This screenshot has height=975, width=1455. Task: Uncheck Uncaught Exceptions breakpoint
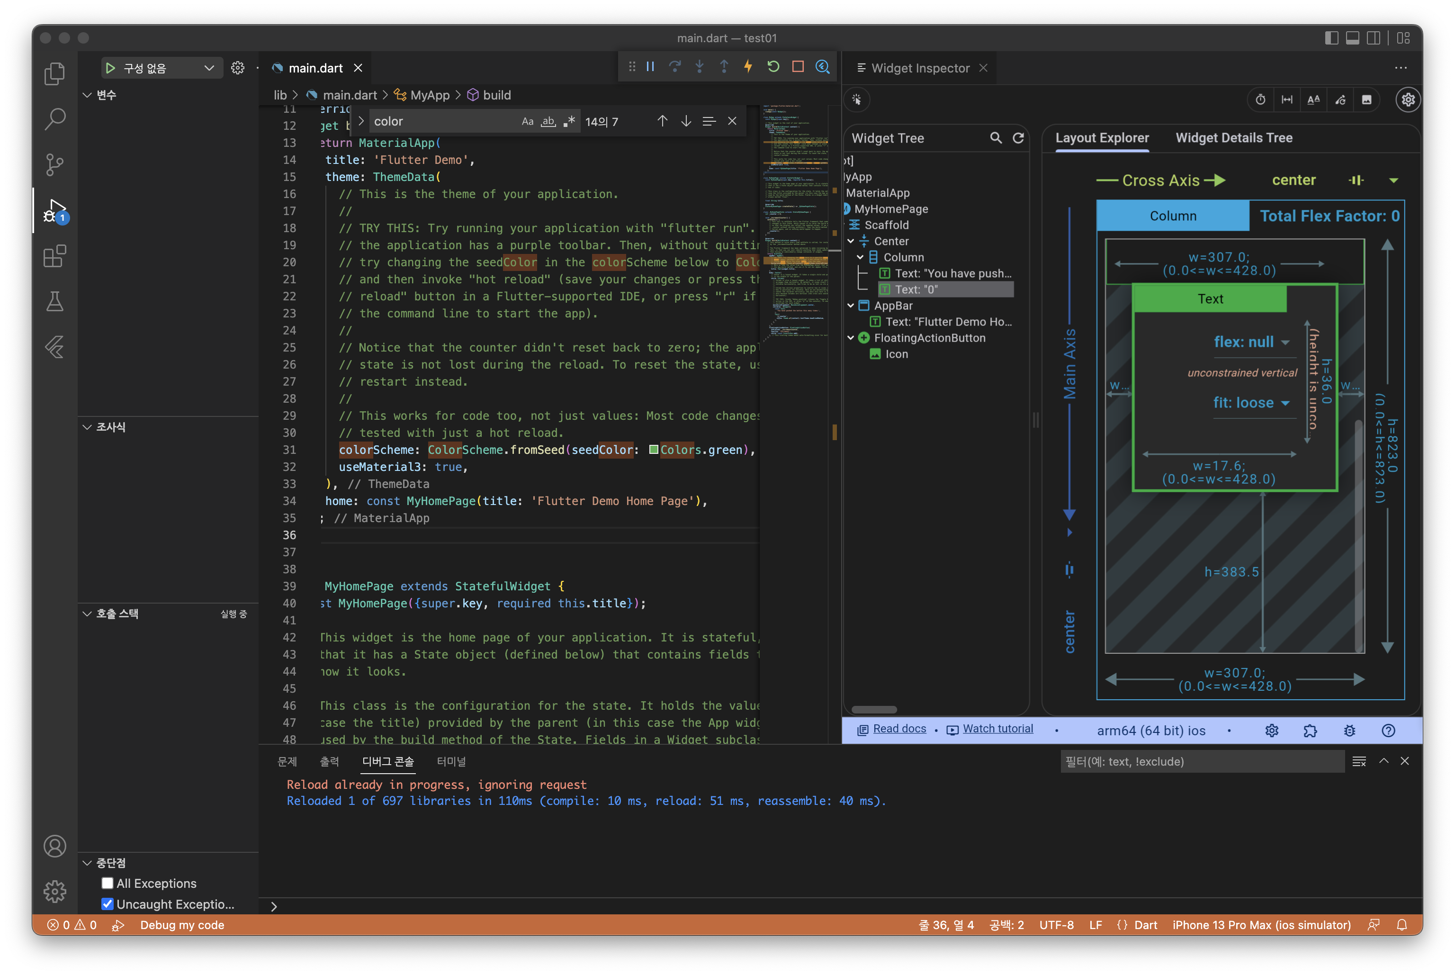108,903
